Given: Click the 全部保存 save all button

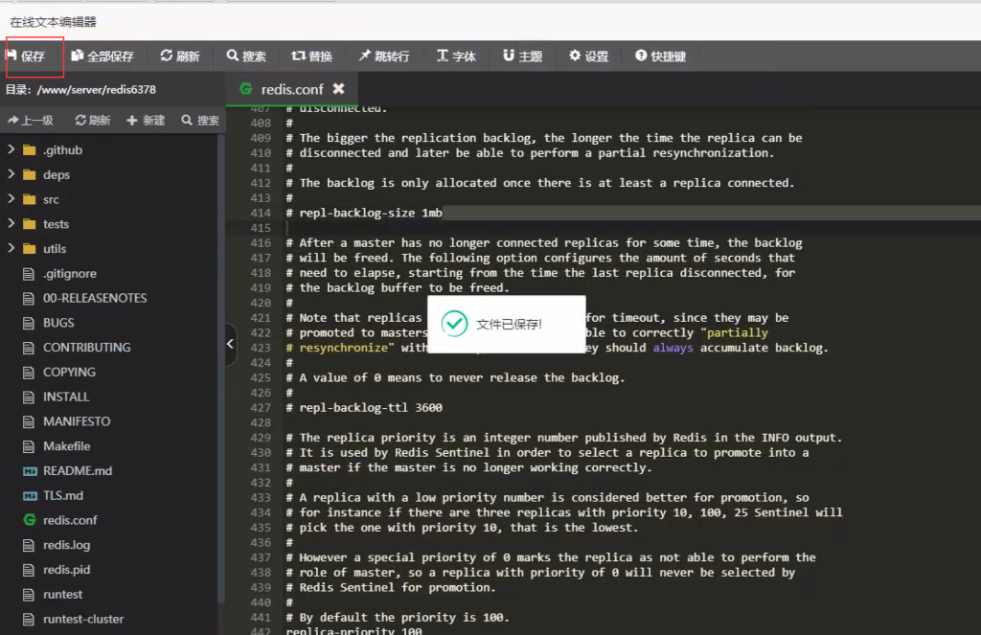Looking at the screenshot, I should [102, 57].
